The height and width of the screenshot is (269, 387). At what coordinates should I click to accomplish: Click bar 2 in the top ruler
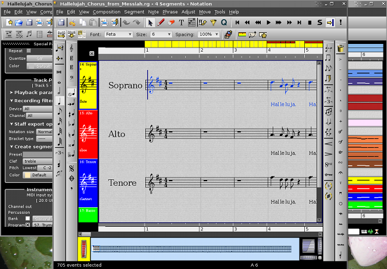[x=202, y=50]
